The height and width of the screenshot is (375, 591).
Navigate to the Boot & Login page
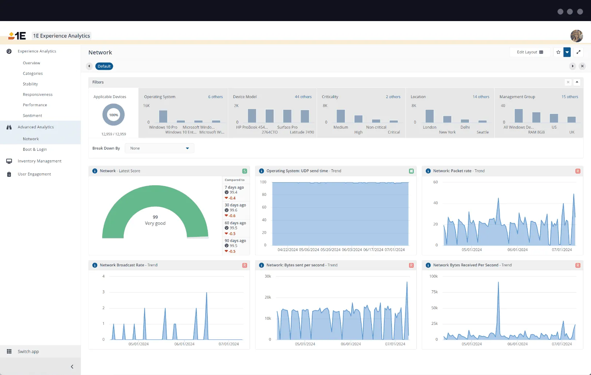[x=35, y=149]
